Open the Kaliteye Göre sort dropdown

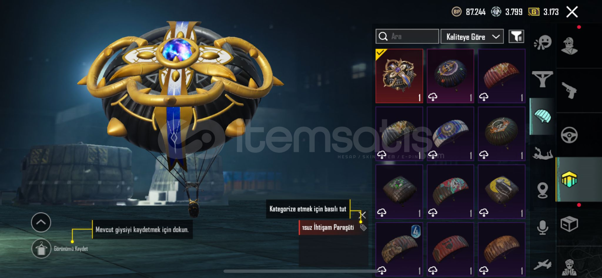point(472,37)
